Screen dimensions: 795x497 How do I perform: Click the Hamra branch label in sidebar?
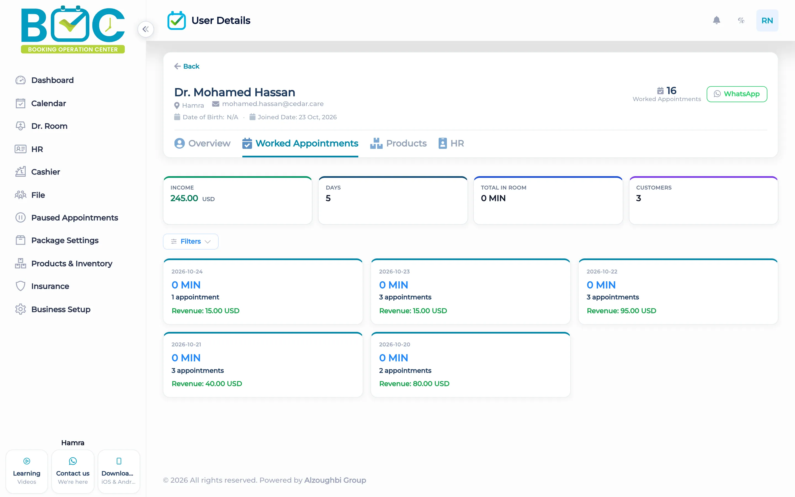(73, 443)
